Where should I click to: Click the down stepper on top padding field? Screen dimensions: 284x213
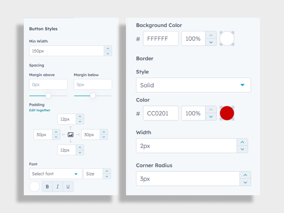(80, 121)
